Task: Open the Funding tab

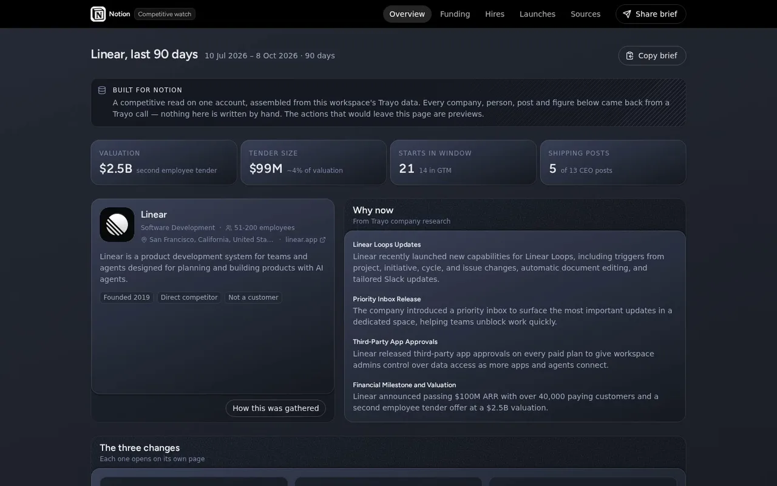Action: 455,14
